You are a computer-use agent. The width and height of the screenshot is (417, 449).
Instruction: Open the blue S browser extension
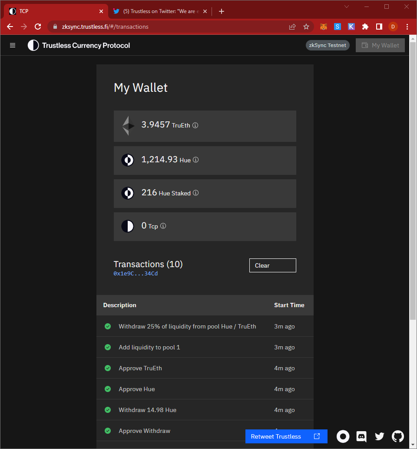pos(338,27)
